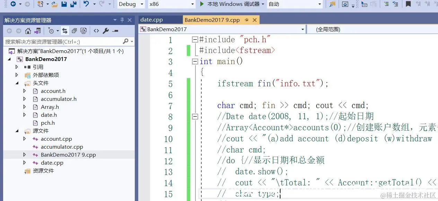The width and height of the screenshot is (438, 201).
Task: Select accumulator.h file
Action: coord(59,99)
